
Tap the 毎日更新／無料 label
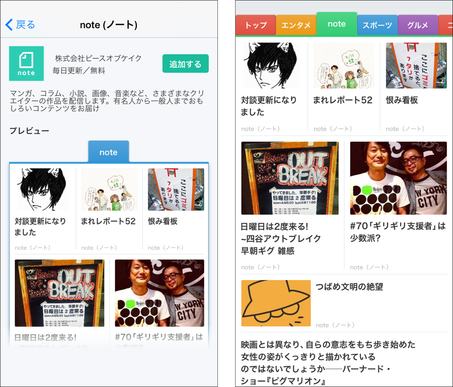(79, 71)
